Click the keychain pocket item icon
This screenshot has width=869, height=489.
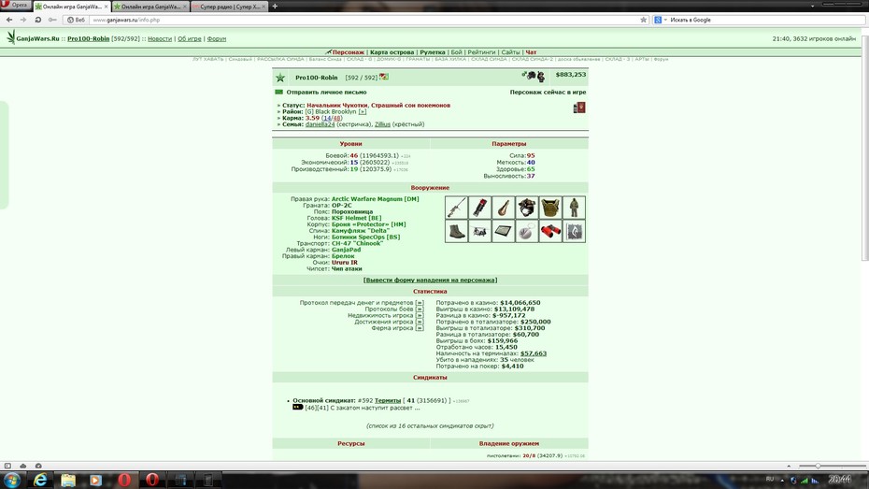point(526,231)
